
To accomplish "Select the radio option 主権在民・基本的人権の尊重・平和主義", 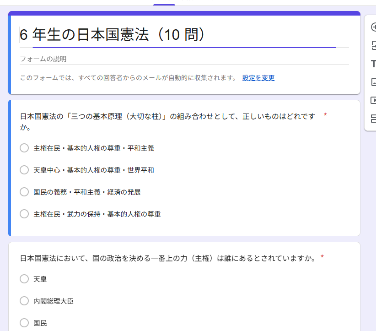I will (24, 148).
